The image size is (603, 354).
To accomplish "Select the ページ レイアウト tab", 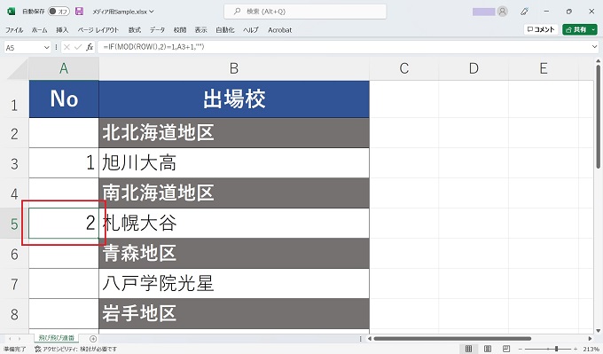I will (x=98, y=30).
